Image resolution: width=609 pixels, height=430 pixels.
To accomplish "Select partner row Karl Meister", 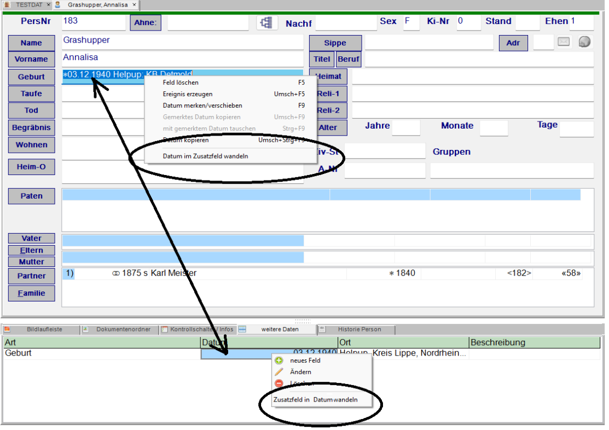I will point(219,274).
